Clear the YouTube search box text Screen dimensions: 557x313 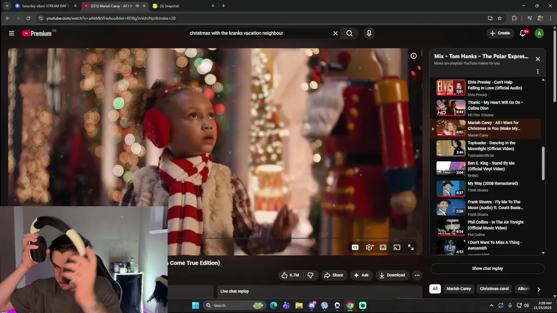point(336,33)
